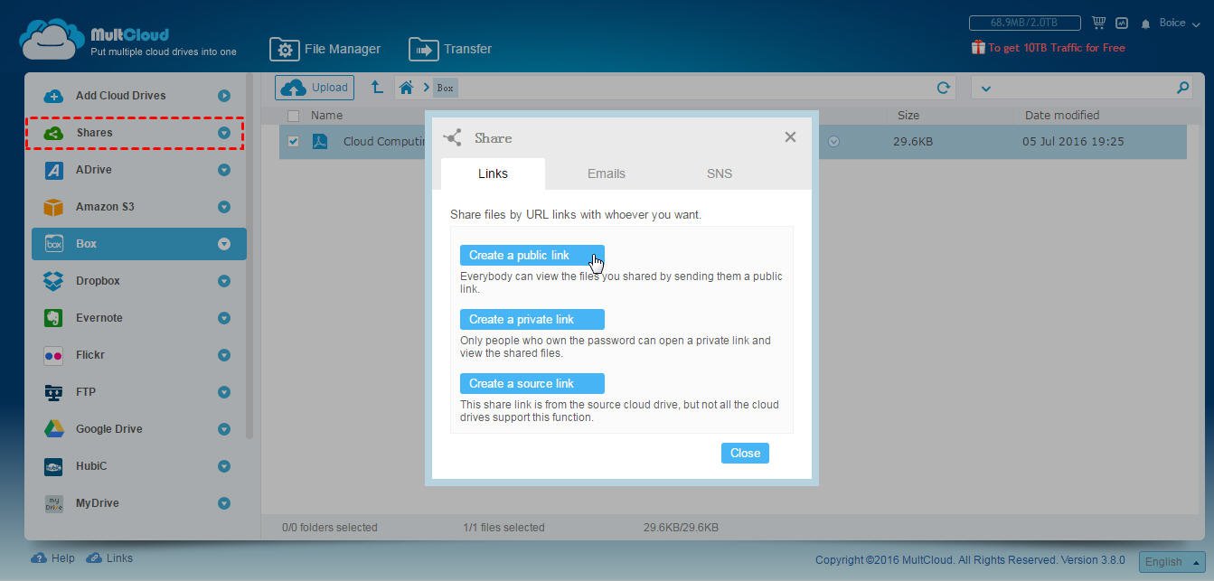Click the PDF file icon
This screenshot has width=1214, height=581.
pyautogui.click(x=320, y=141)
